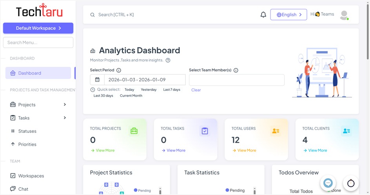Click the calendar icon beside date range

pos(97,80)
